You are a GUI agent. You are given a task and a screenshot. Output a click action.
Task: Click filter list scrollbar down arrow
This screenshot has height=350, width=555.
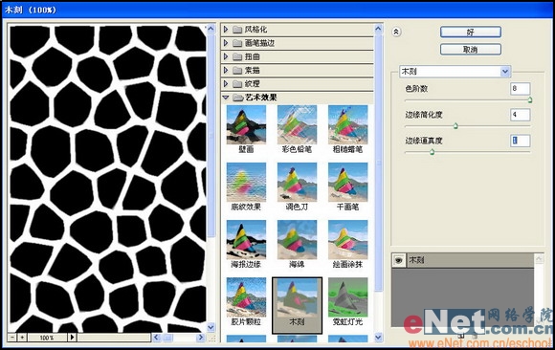pos(378,337)
